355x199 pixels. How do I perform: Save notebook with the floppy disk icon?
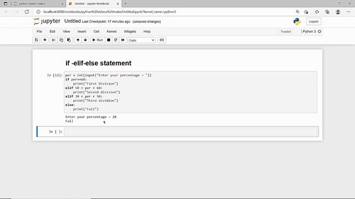click(x=36, y=40)
